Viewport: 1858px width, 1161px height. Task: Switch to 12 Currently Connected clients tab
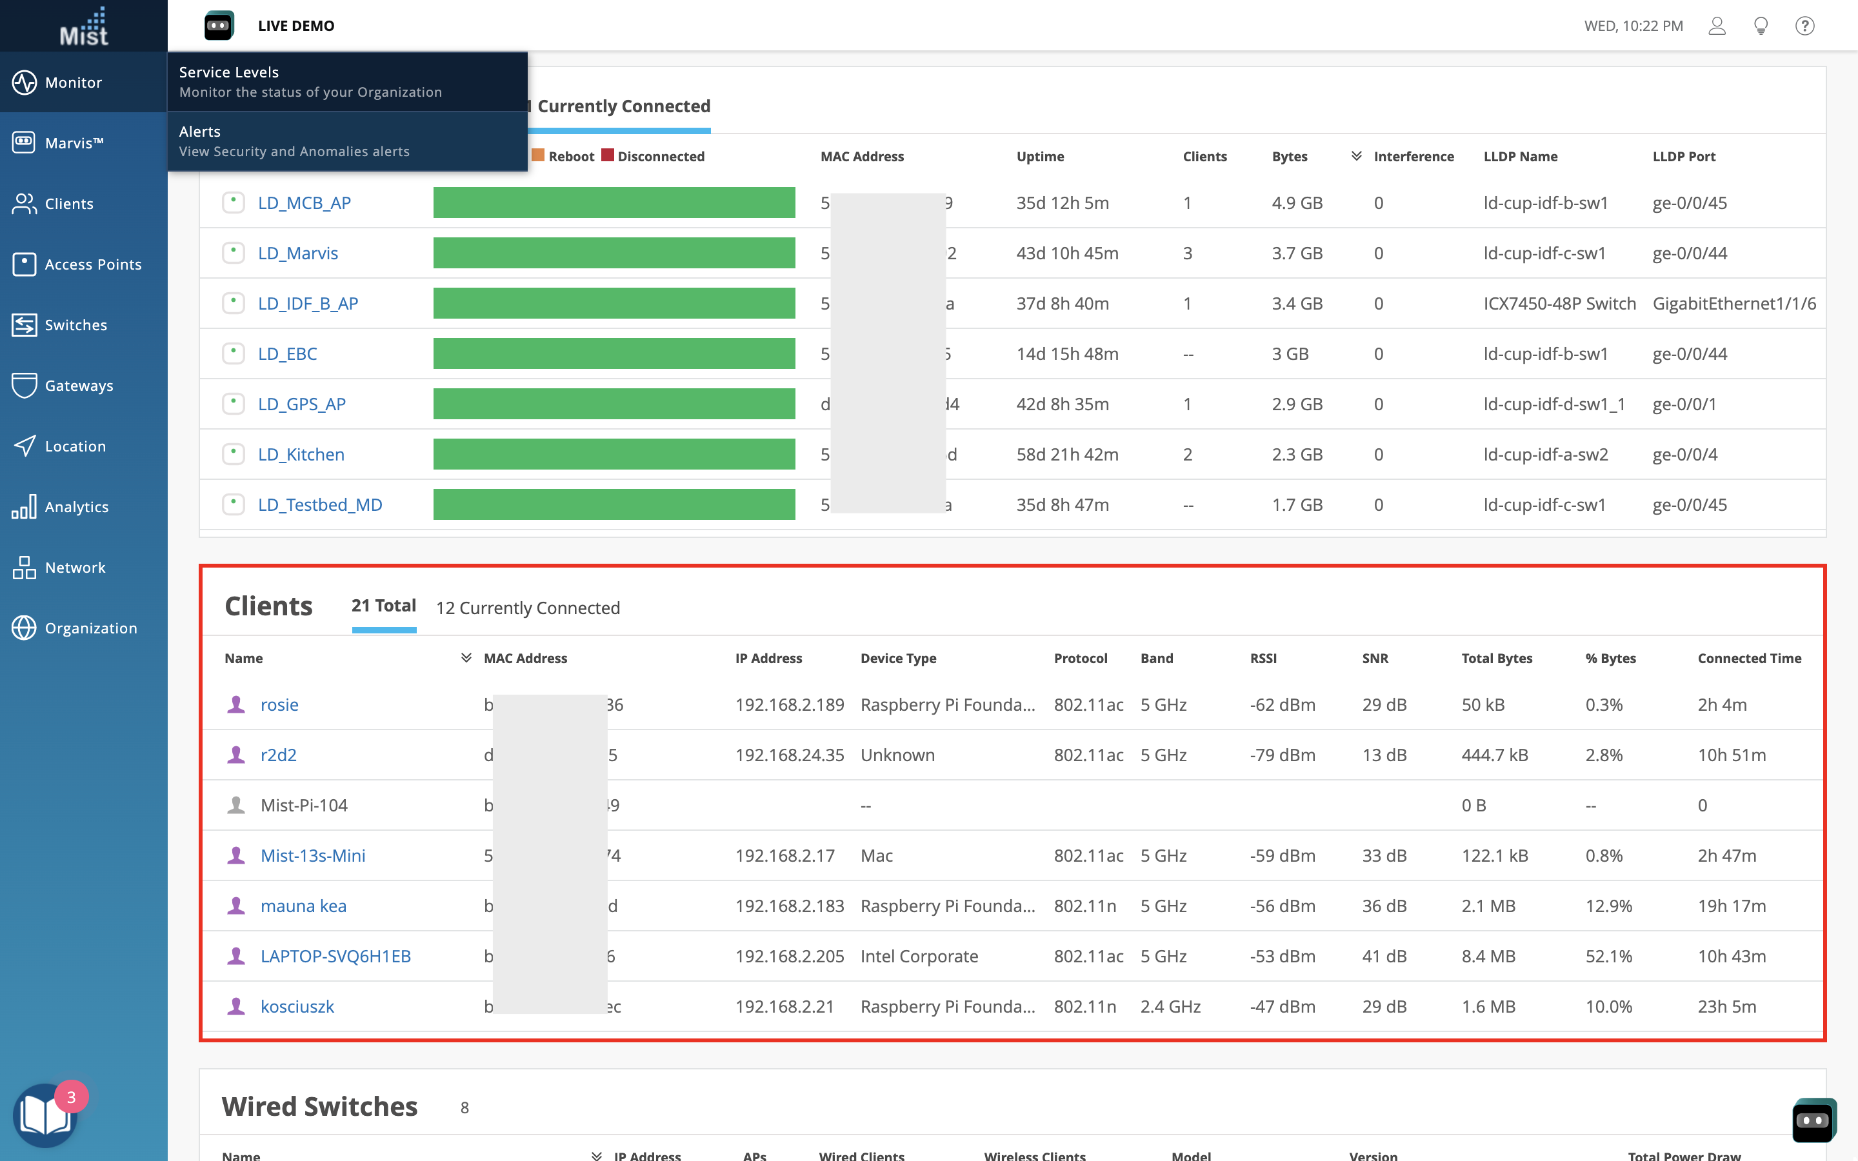pyautogui.click(x=528, y=608)
